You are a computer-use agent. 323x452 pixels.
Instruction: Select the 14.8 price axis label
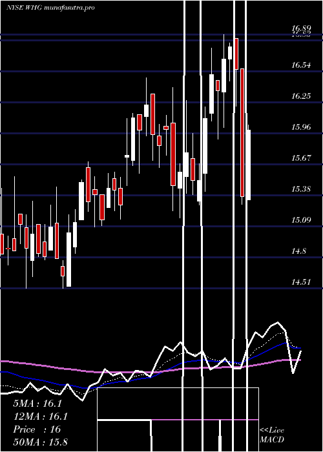click(x=298, y=251)
